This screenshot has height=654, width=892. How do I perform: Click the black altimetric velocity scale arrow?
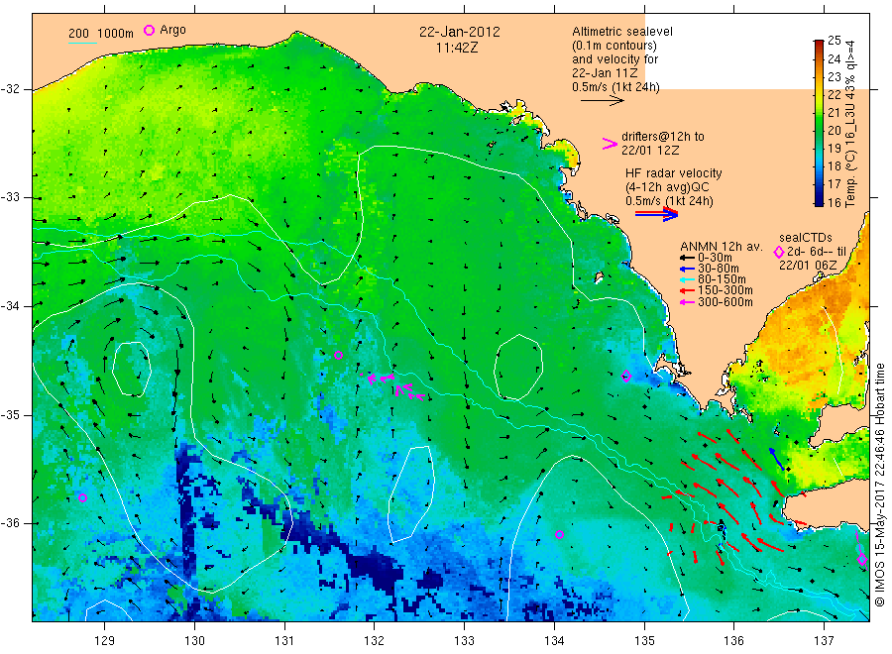603,101
